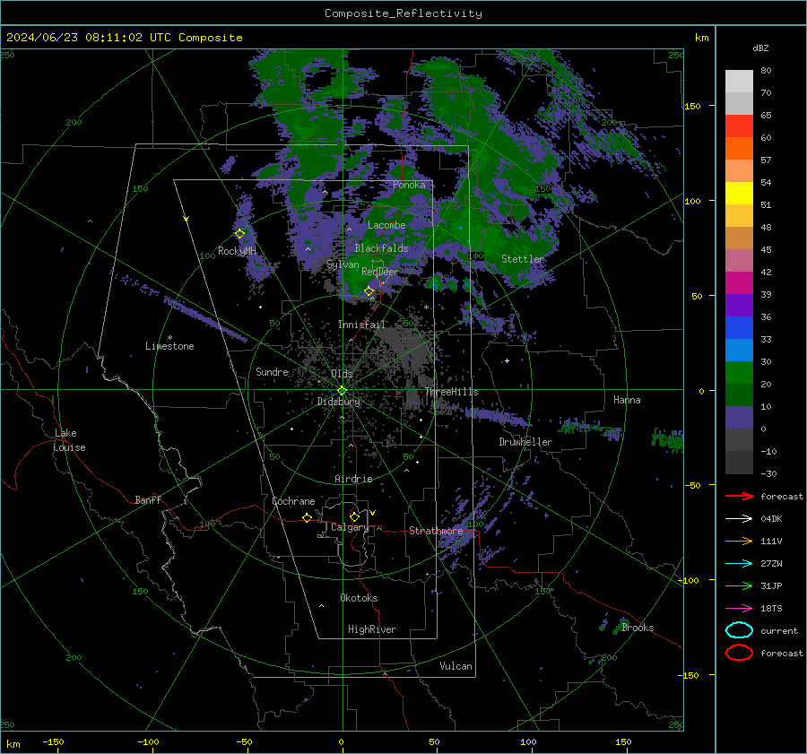This screenshot has width=807, height=754.
Task: Click the Cochrane city label
Action: 293,501
